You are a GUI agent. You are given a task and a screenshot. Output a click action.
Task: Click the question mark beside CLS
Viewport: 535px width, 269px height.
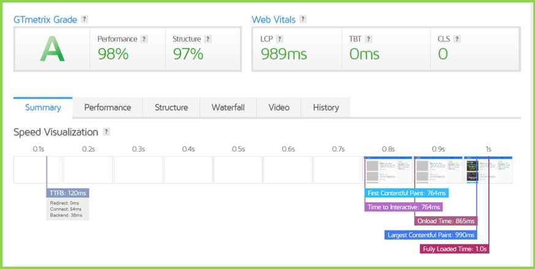tap(457, 39)
